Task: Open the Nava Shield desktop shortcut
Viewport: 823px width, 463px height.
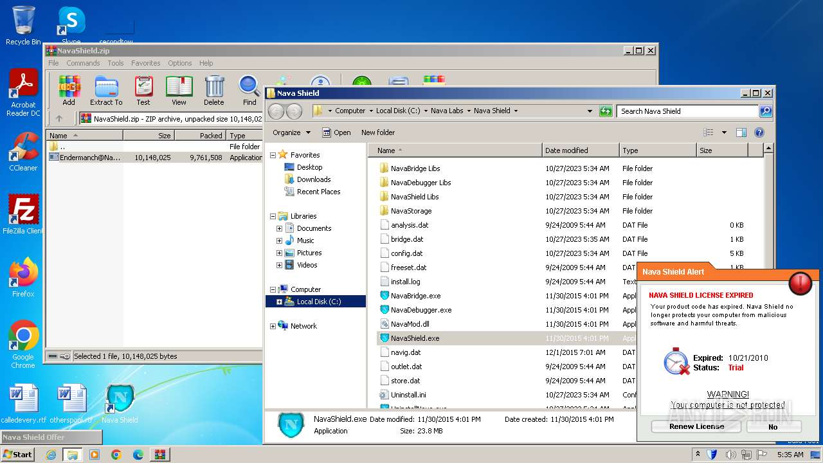Action: tap(120, 403)
